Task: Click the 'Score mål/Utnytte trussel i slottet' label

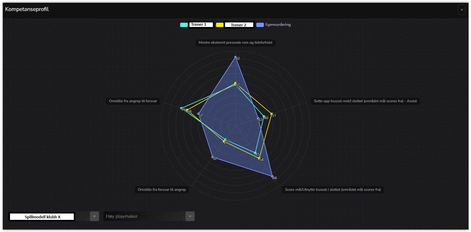Action: 333,190
